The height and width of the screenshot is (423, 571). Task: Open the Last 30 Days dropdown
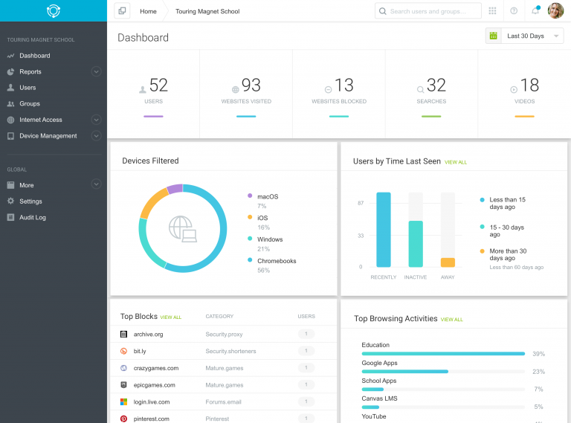pyautogui.click(x=532, y=36)
